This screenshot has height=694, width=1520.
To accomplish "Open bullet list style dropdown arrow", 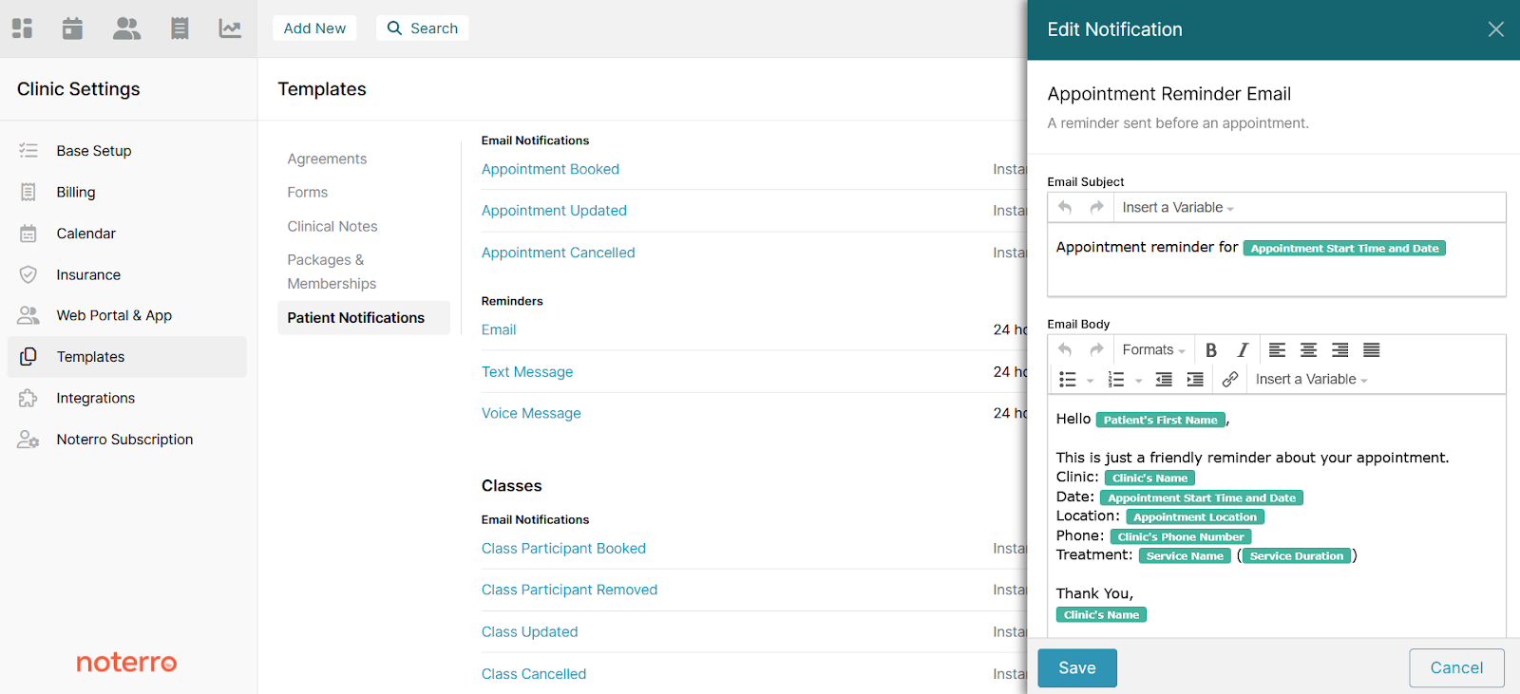I will (1090, 381).
